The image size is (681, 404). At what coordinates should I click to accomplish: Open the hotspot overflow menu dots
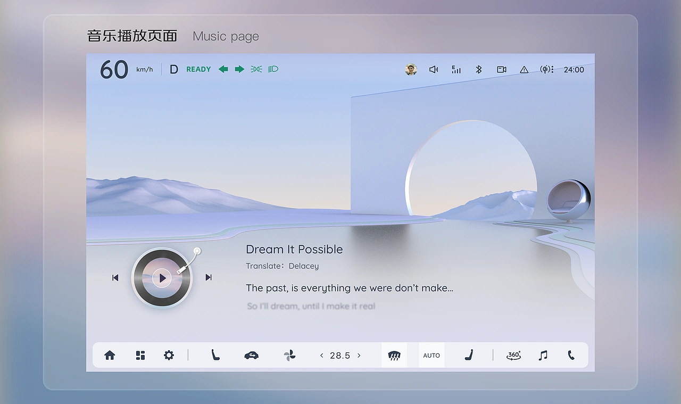(553, 69)
